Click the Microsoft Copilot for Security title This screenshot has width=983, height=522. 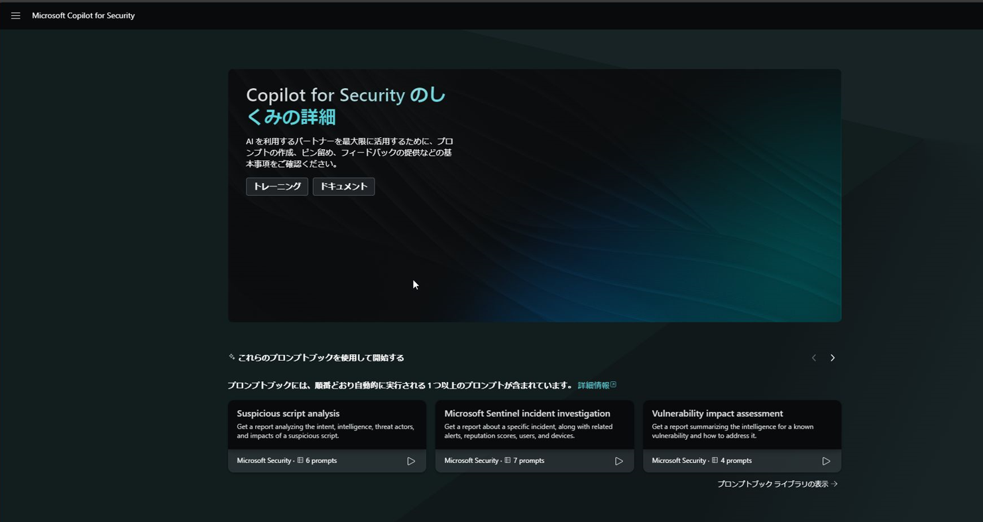84,15
